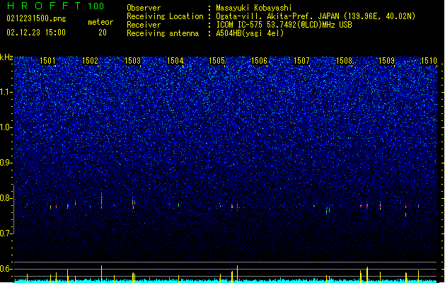Click the meteor echo at the 1503 marker
Image resolution: width=445 pixels, height=283 pixels.
pos(133,203)
